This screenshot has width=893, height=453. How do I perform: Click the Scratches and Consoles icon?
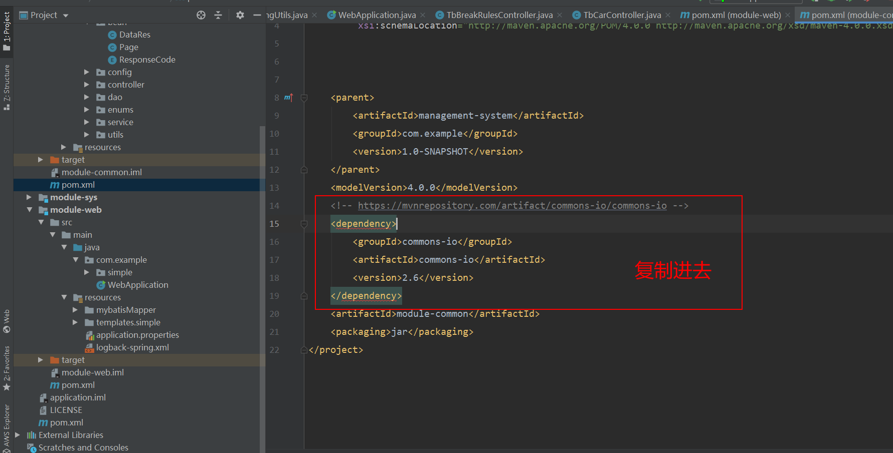coord(32,447)
